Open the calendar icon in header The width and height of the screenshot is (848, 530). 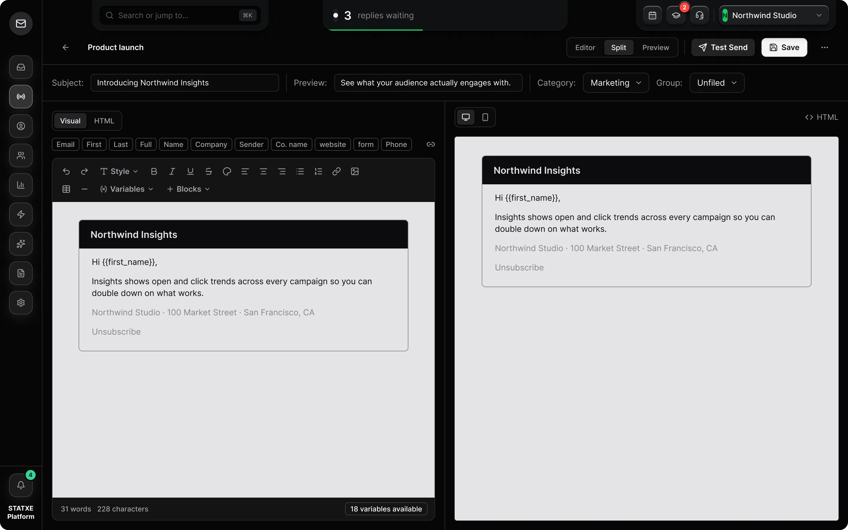[652, 15]
